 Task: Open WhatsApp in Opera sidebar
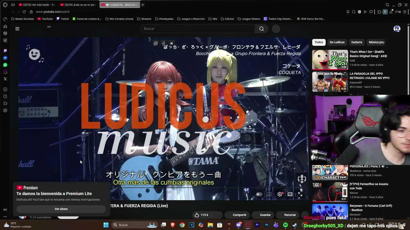point(5,65)
